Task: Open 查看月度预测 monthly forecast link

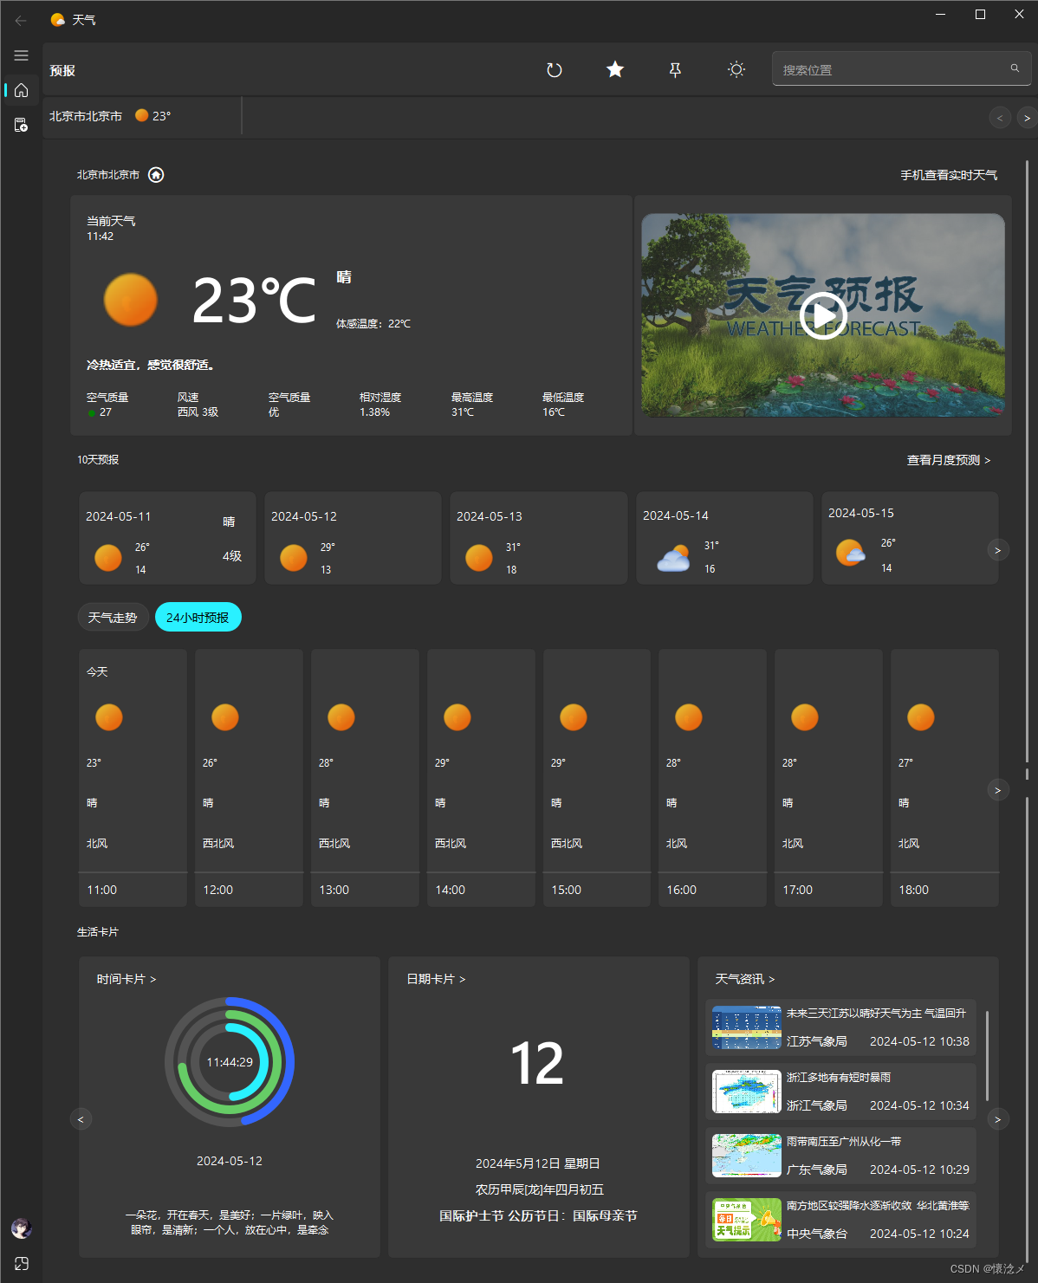Action: (948, 460)
